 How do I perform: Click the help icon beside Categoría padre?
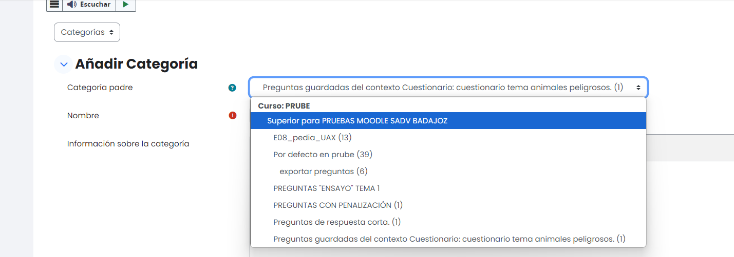coord(232,88)
